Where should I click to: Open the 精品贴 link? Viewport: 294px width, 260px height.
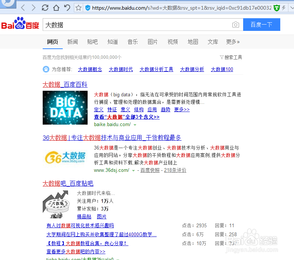point(84,217)
